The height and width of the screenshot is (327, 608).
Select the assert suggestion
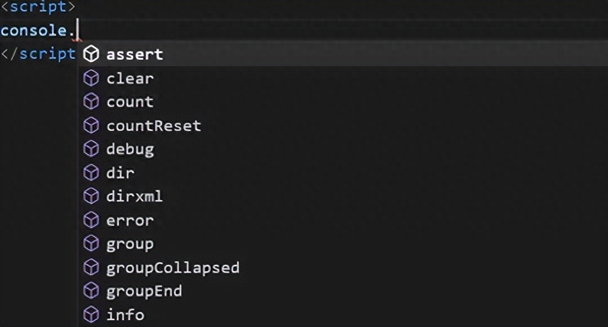tap(343, 54)
